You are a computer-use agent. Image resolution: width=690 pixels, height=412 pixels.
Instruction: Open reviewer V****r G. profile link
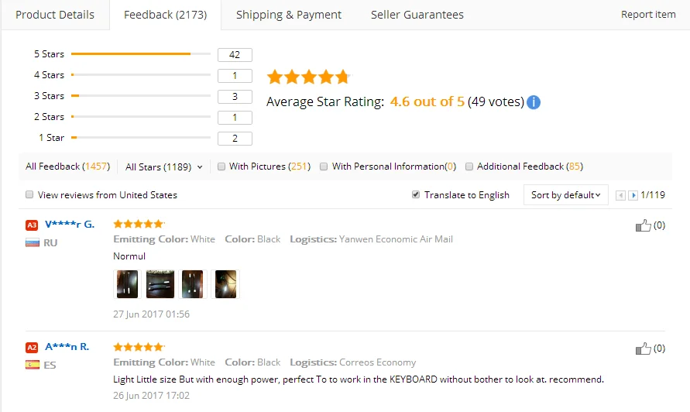click(x=70, y=224)
